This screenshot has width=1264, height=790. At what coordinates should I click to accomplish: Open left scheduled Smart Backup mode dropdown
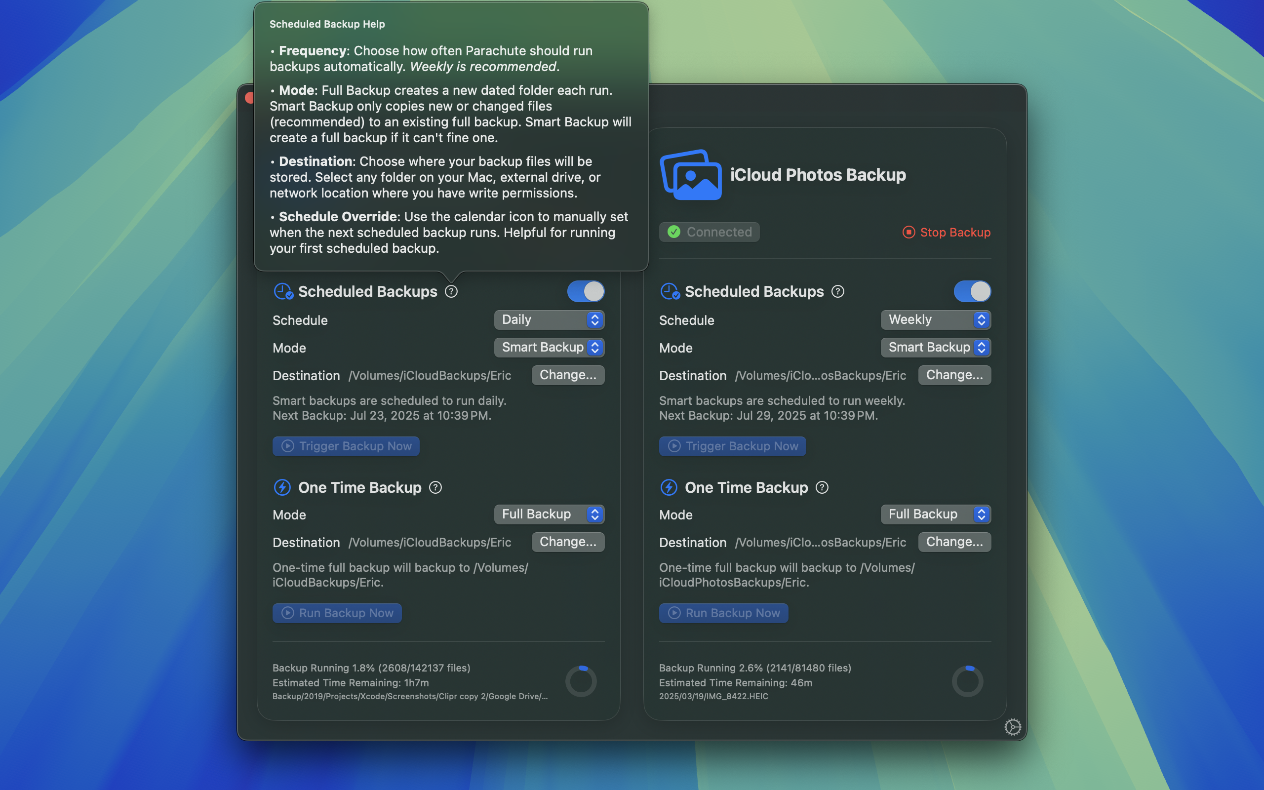point(549,348)
